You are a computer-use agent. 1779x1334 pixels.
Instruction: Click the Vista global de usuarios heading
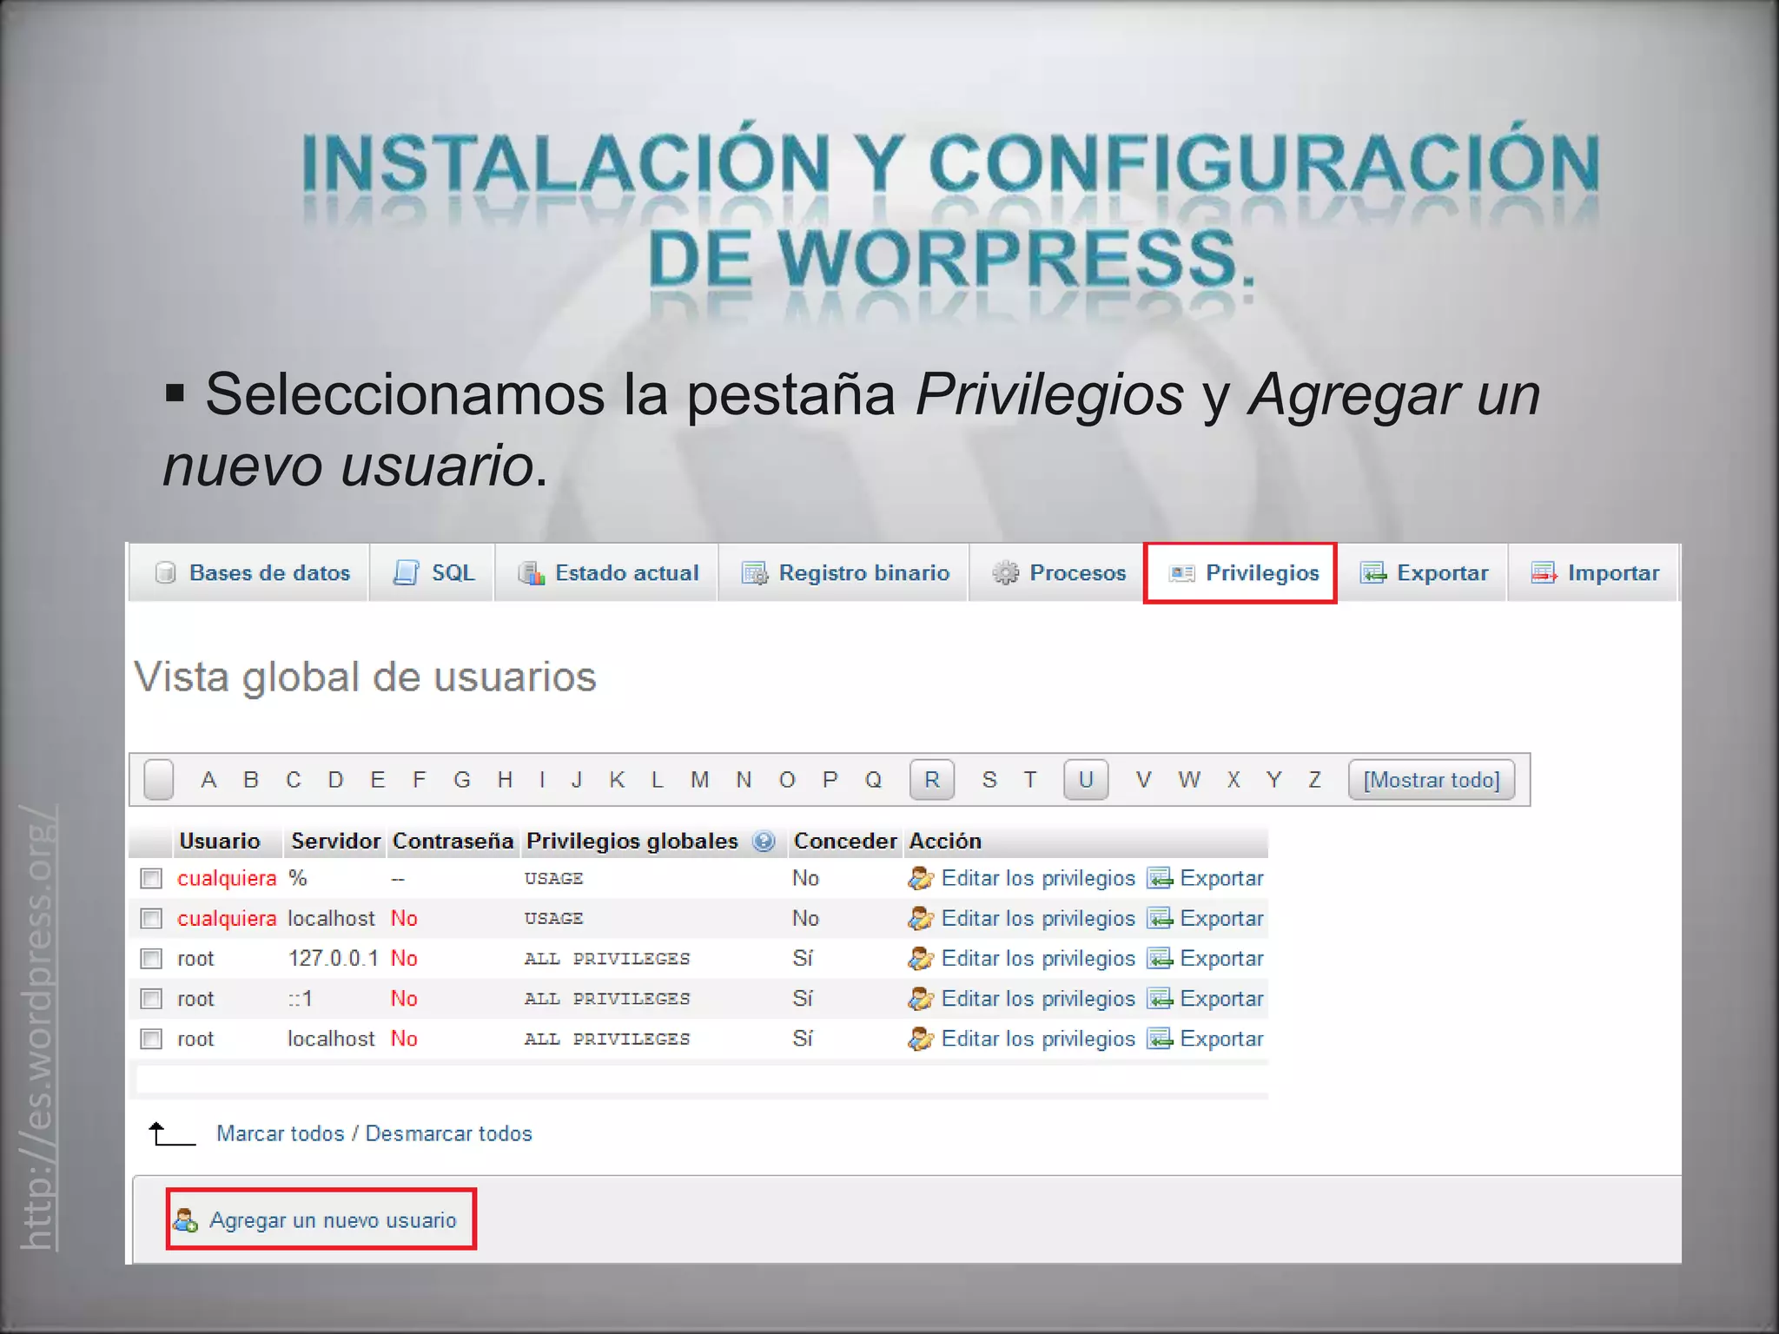365,677
